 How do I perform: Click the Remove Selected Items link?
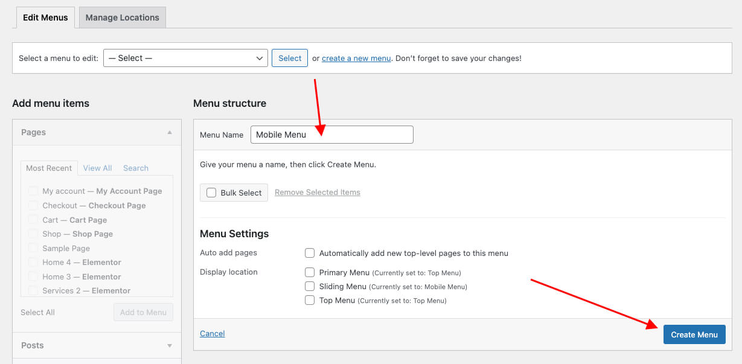tap(317, 192)
